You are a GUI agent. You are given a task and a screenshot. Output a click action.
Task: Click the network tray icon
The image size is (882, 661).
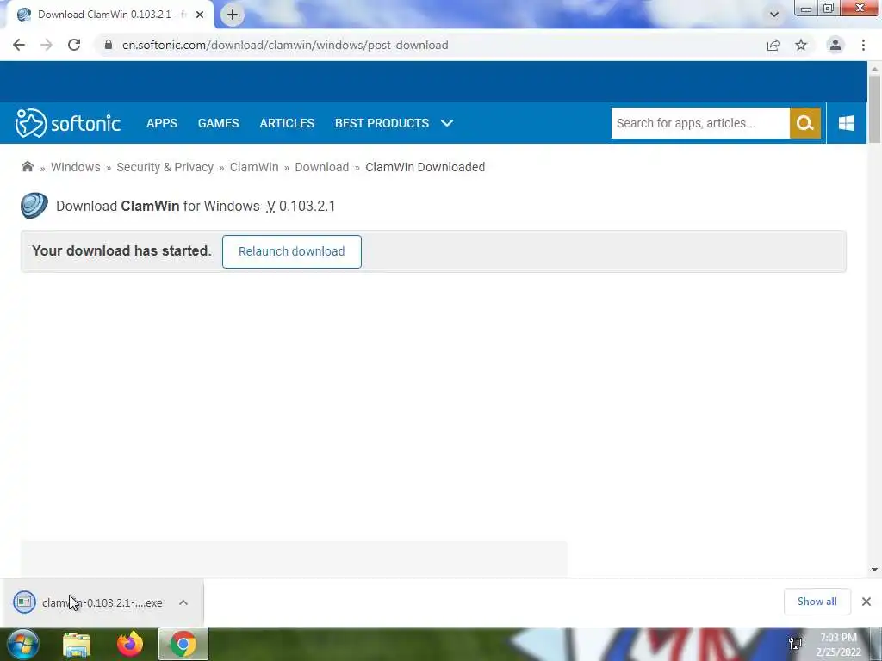(795, 644)
